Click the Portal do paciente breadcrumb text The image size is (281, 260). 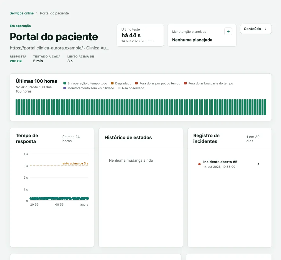pos(54,13)
